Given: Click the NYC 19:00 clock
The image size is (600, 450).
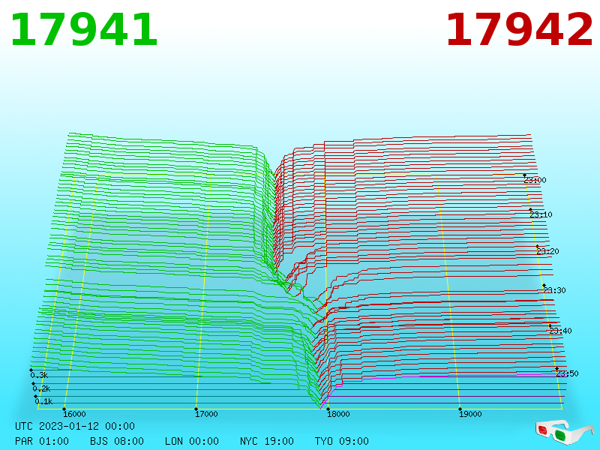Looking at the screenshot, I should tap(267, 441).
